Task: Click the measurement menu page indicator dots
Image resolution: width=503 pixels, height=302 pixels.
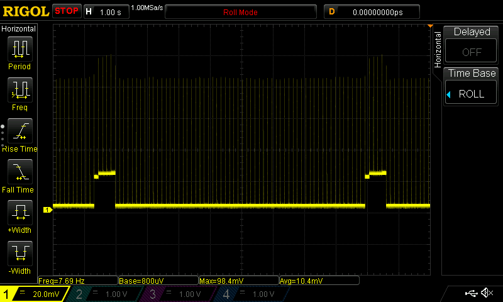Action: (3, 136)
